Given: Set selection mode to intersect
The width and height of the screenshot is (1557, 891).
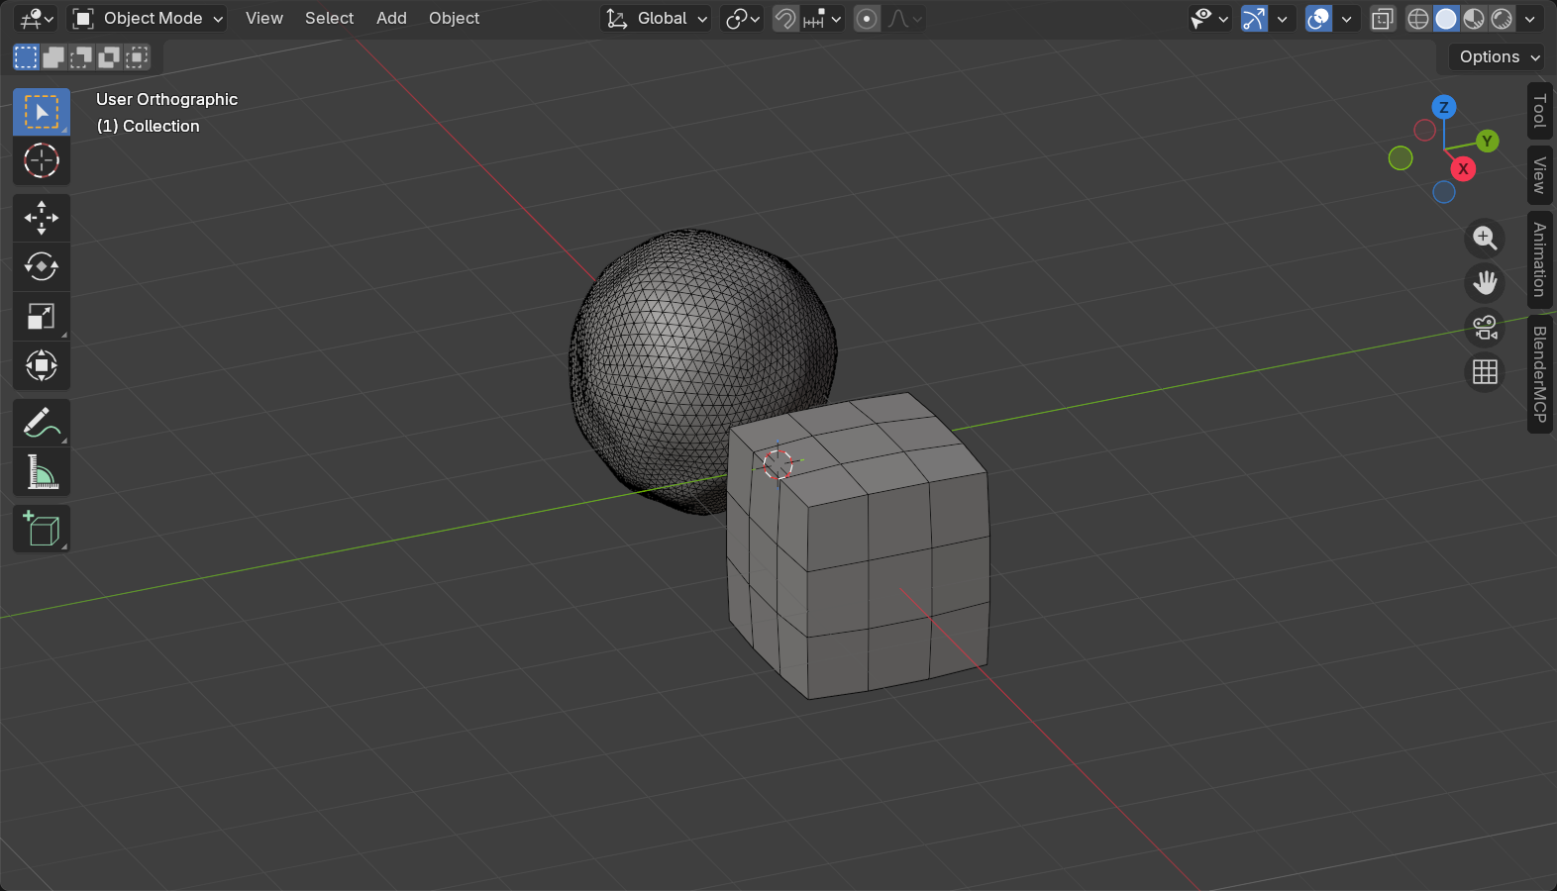Looking at the screenshot, I should pyautogui.click(x=137, y=57).
